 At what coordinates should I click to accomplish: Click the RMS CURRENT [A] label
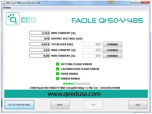pos(63,33)
